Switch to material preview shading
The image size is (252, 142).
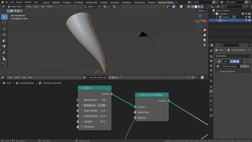pyautogui.click(x=199, y=7)
